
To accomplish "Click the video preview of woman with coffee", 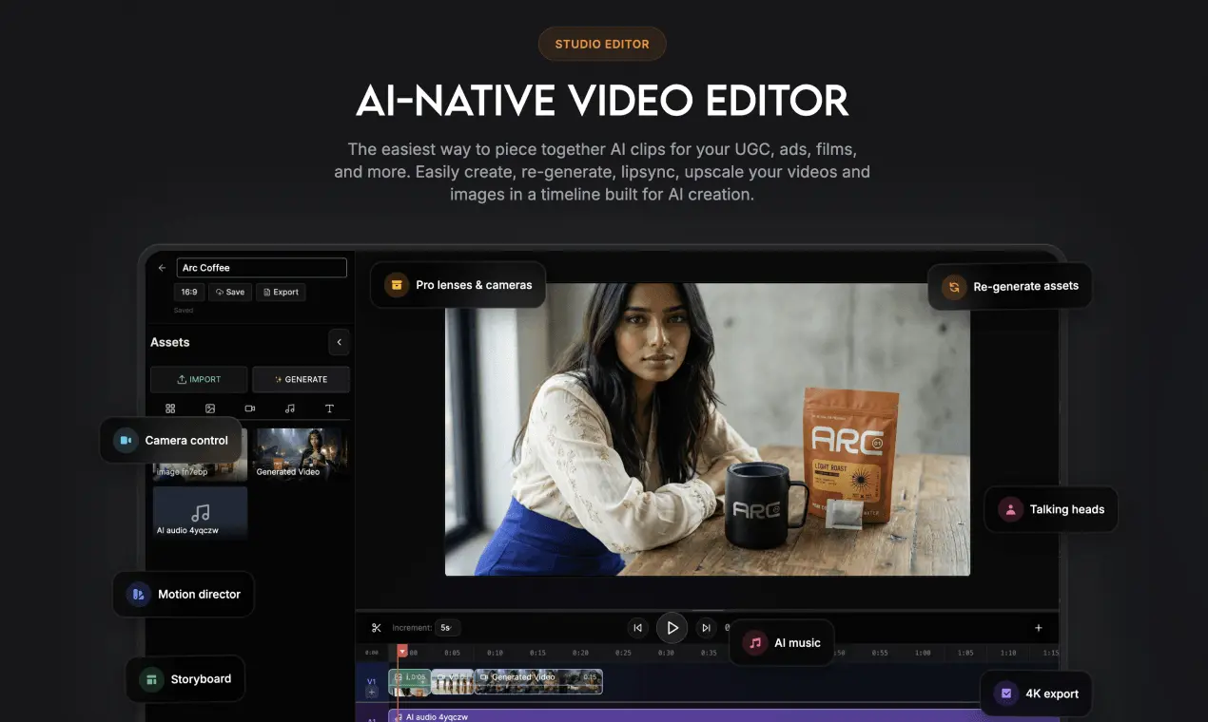I will click(x=708, y=429).
